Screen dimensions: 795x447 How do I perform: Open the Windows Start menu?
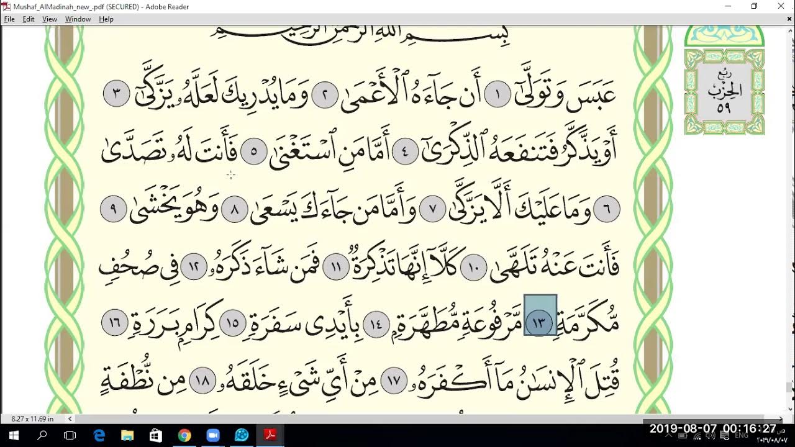point(14,435)
